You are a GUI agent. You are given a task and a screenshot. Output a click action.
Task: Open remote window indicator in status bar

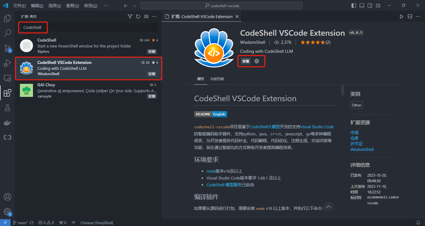[5, 223]
